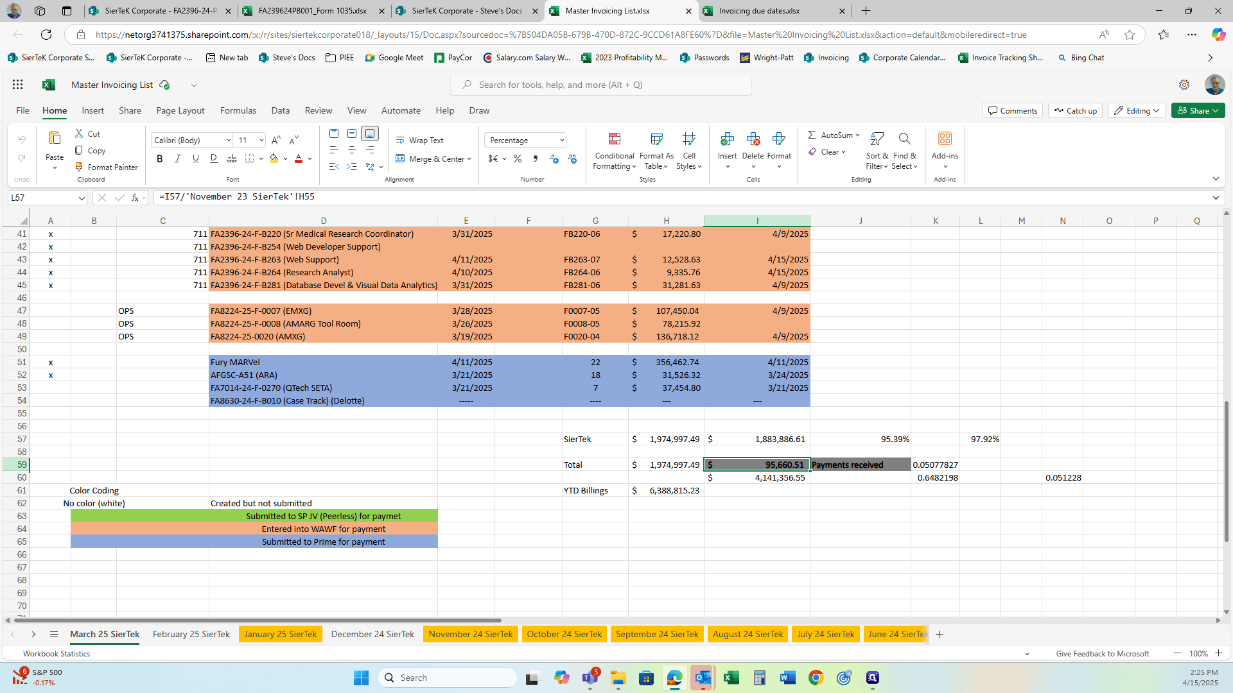Click the insert function fx icon
This screenshot has width=1233, height=693.
(135, 198)
